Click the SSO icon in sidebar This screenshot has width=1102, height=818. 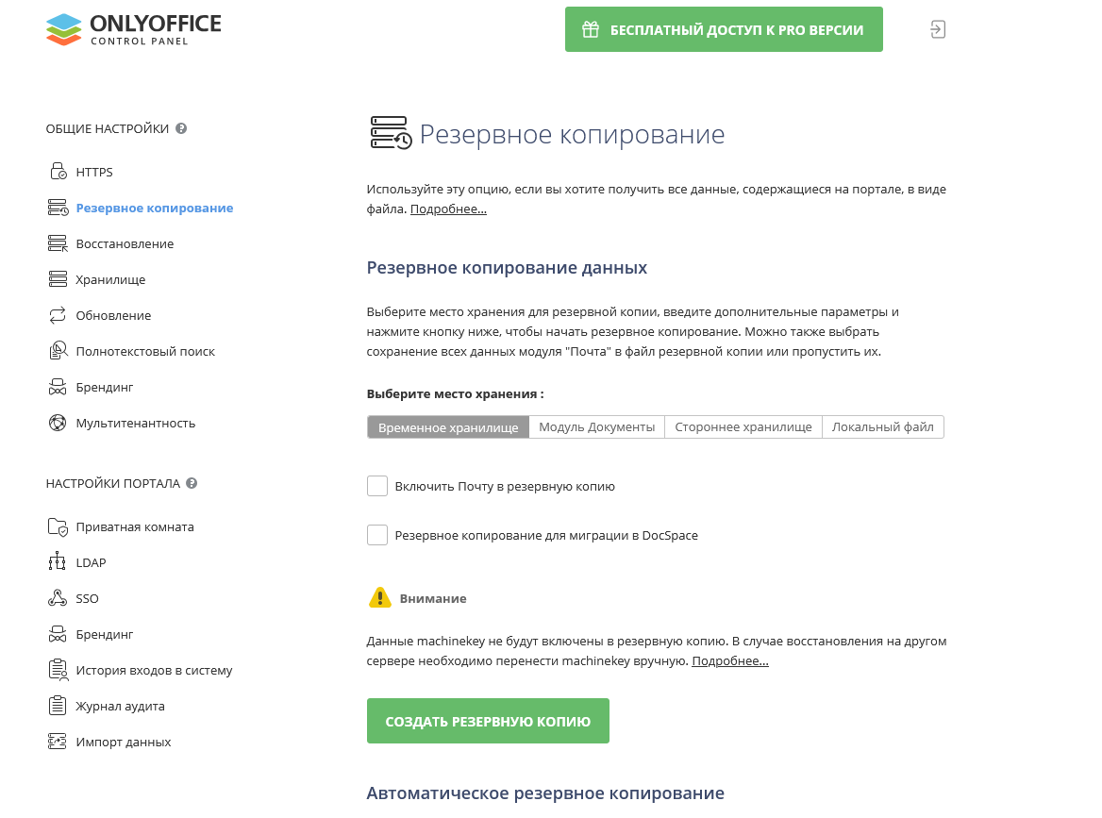pos(58,598)
